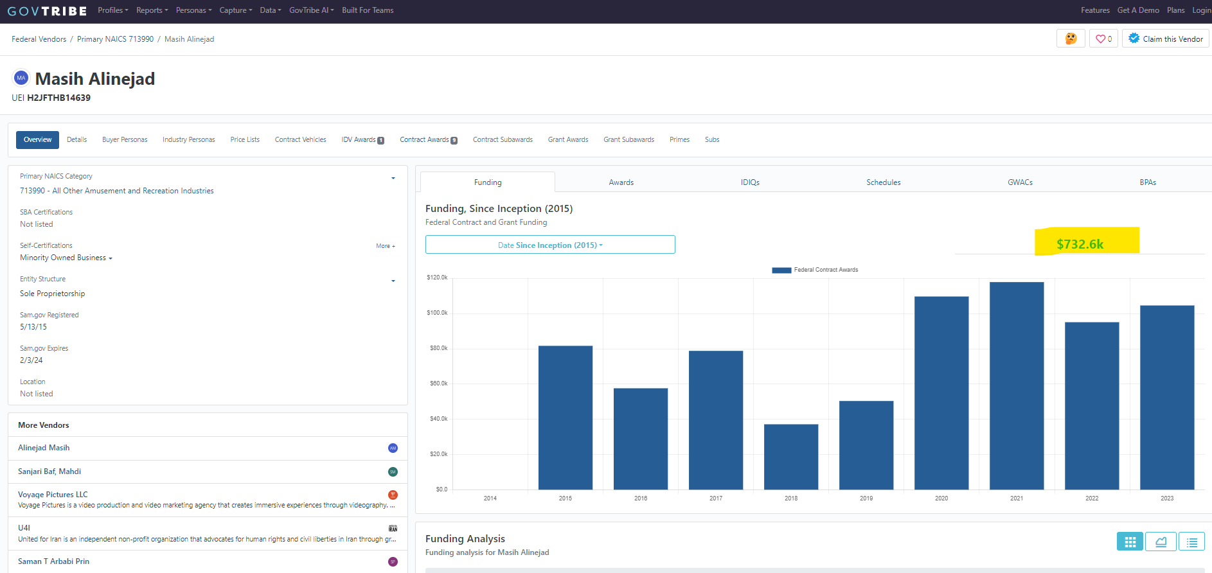Switch to the IDIQs chart tab

pyautogui.click(x=750, y=182)
